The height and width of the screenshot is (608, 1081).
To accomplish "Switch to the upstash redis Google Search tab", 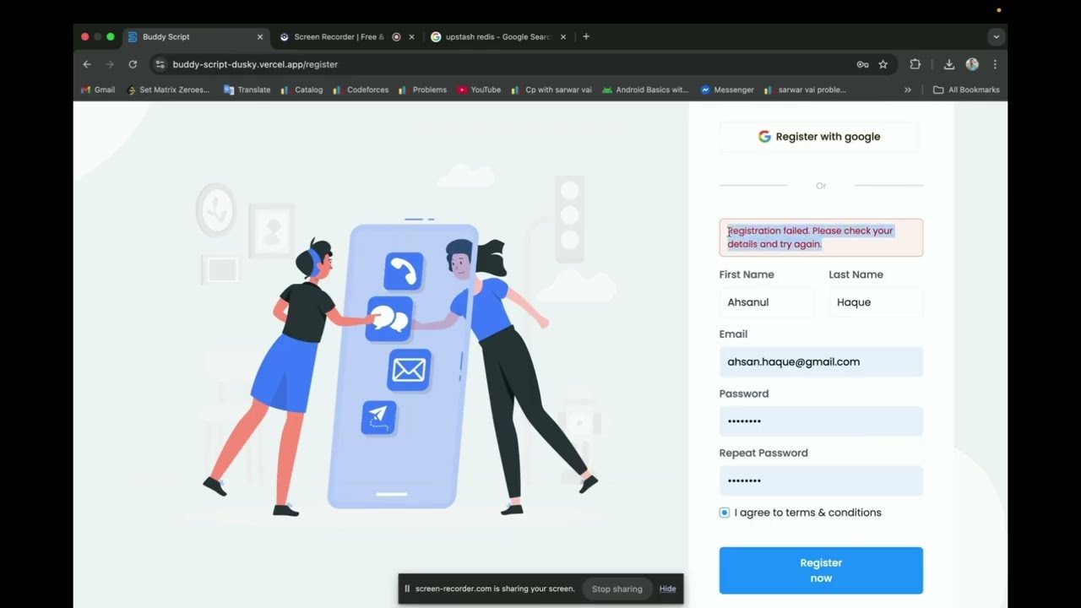I will [498, 37].
